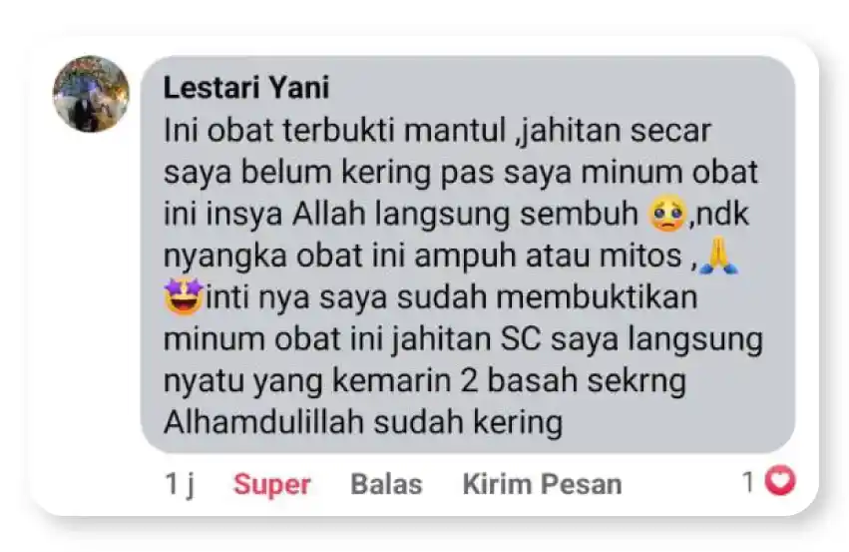Viewport: 849px width, 552px height.
Task: View the reaction count number 1
Action: coord(748,481)
